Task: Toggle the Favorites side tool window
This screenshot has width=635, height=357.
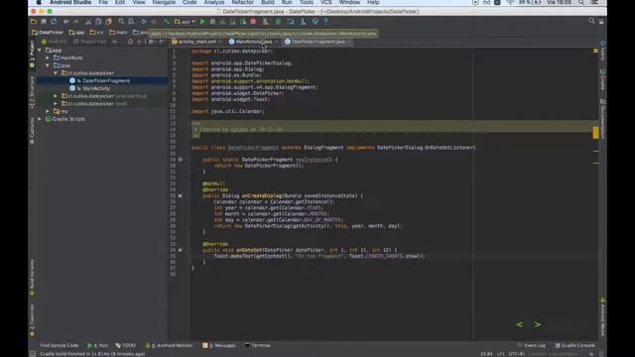Action: 32,319
